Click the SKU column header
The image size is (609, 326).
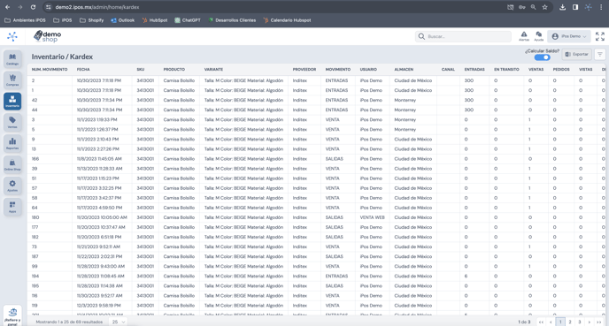click(141, 70)
